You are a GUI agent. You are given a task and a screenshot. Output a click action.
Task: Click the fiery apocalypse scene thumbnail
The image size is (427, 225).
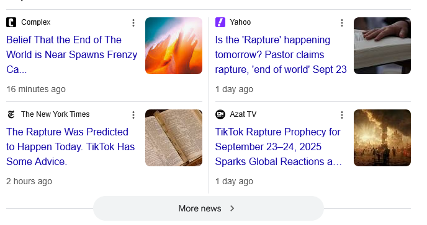point(382,138)
